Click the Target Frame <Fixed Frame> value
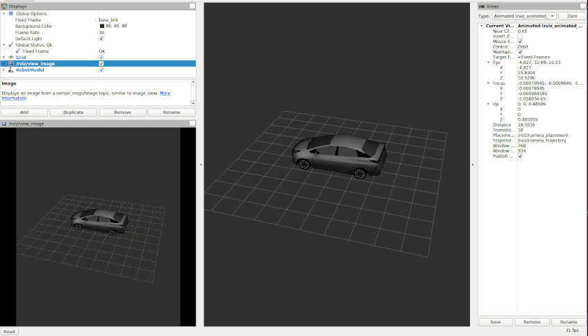The height and width of the screenshot is (336, 588). point(534,57)
